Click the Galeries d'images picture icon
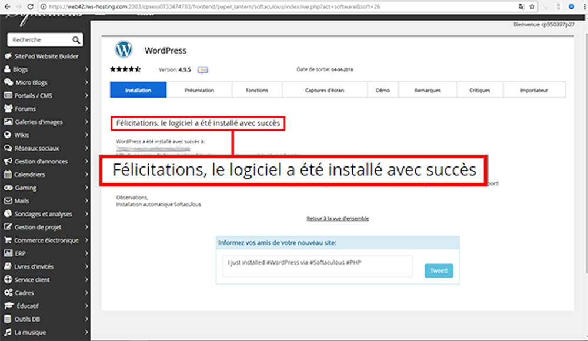Viewport: 588px width, 341px height. click(8, 122)
